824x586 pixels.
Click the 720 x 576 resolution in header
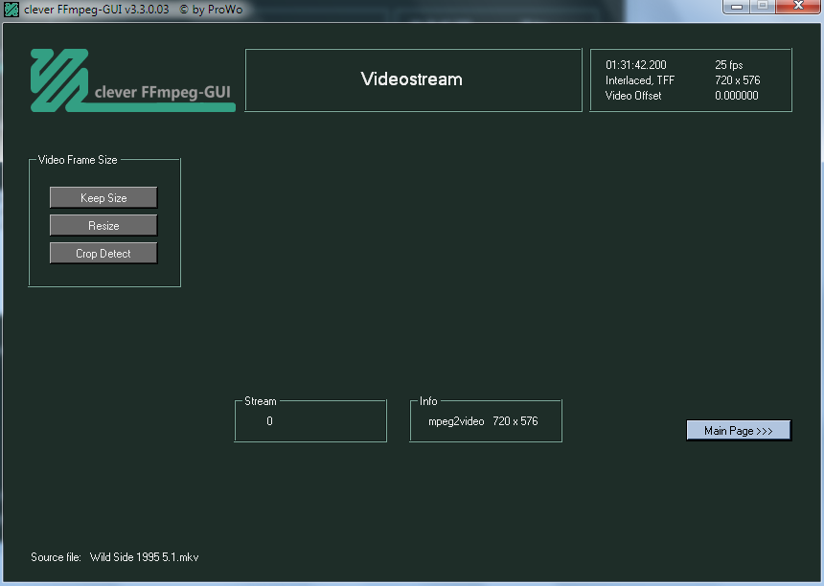[738, 80]
